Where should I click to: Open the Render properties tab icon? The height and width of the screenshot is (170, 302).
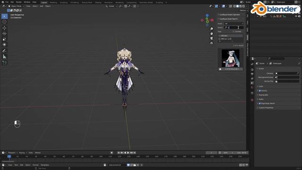252,69
